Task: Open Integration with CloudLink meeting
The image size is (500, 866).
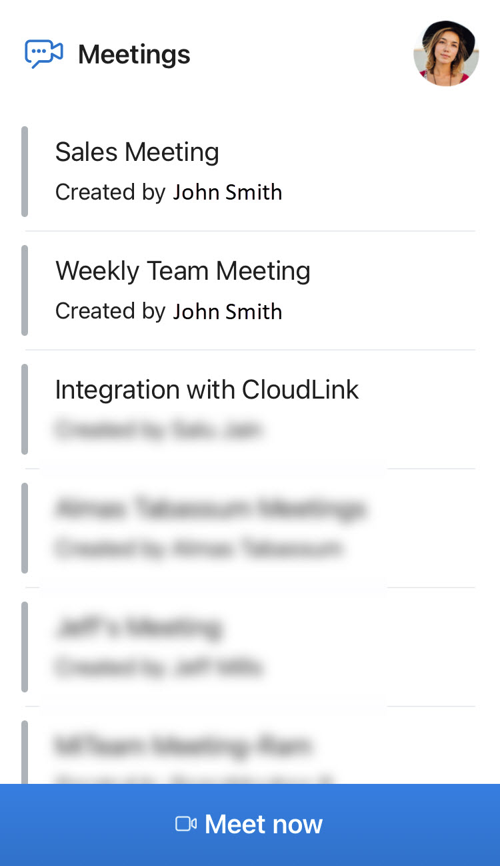Action: click(x=207, y=390)
